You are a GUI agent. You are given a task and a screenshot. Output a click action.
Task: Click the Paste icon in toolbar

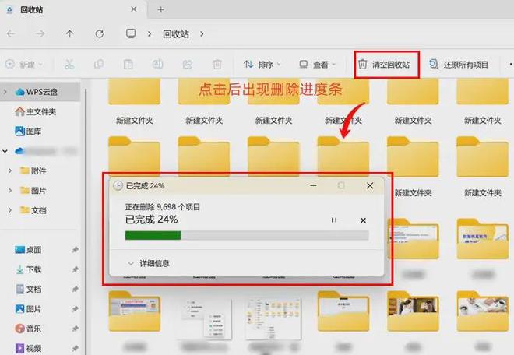[x=128, y=65]
